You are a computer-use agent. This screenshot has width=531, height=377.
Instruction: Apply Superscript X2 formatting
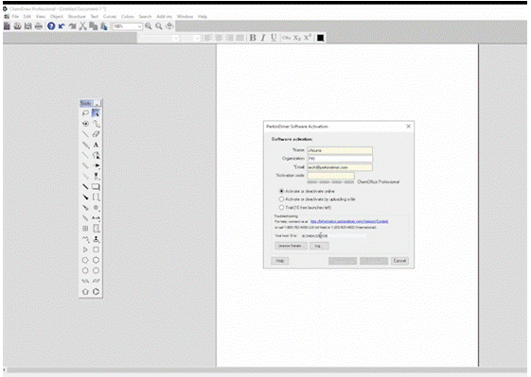(x=308, y=38)
